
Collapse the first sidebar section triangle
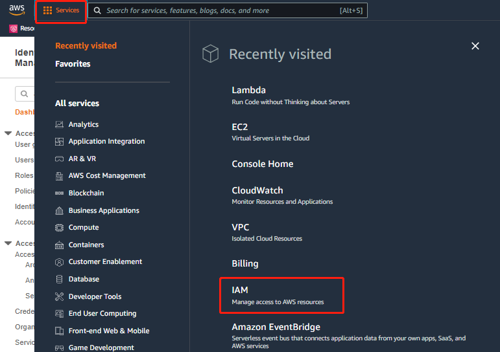[8, 133]
